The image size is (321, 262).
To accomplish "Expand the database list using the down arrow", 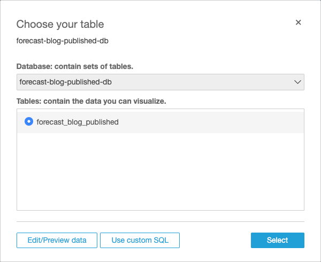I will (298, 82).
